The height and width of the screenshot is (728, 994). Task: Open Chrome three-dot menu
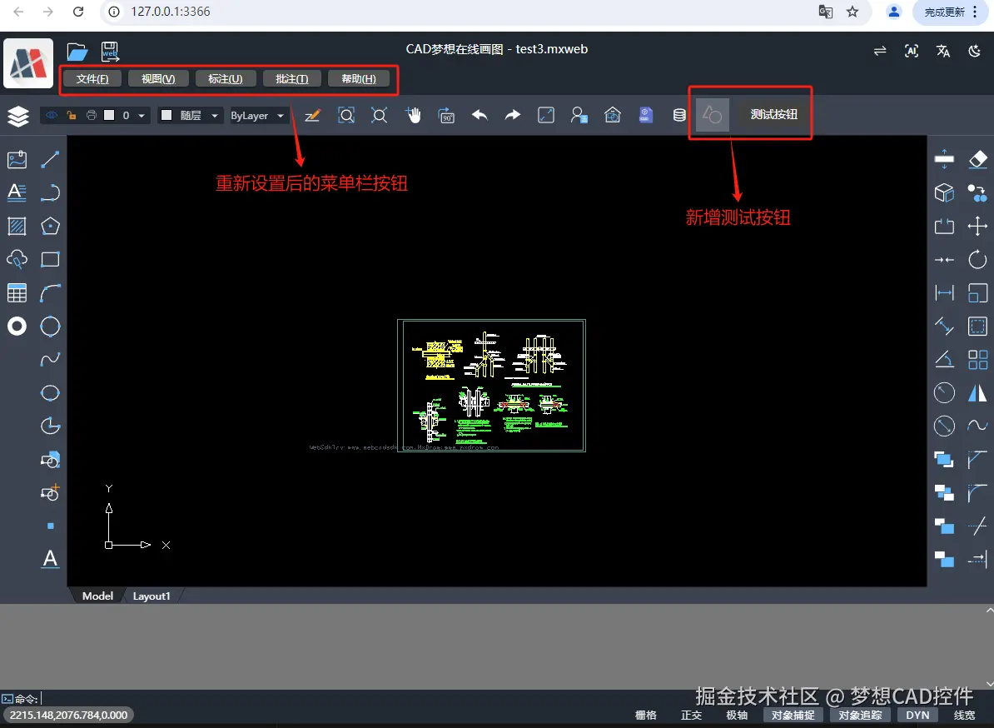coord(975,12)
